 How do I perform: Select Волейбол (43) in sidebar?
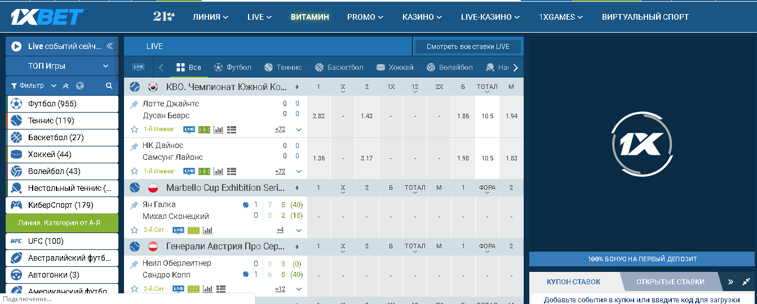click(62, 171)
